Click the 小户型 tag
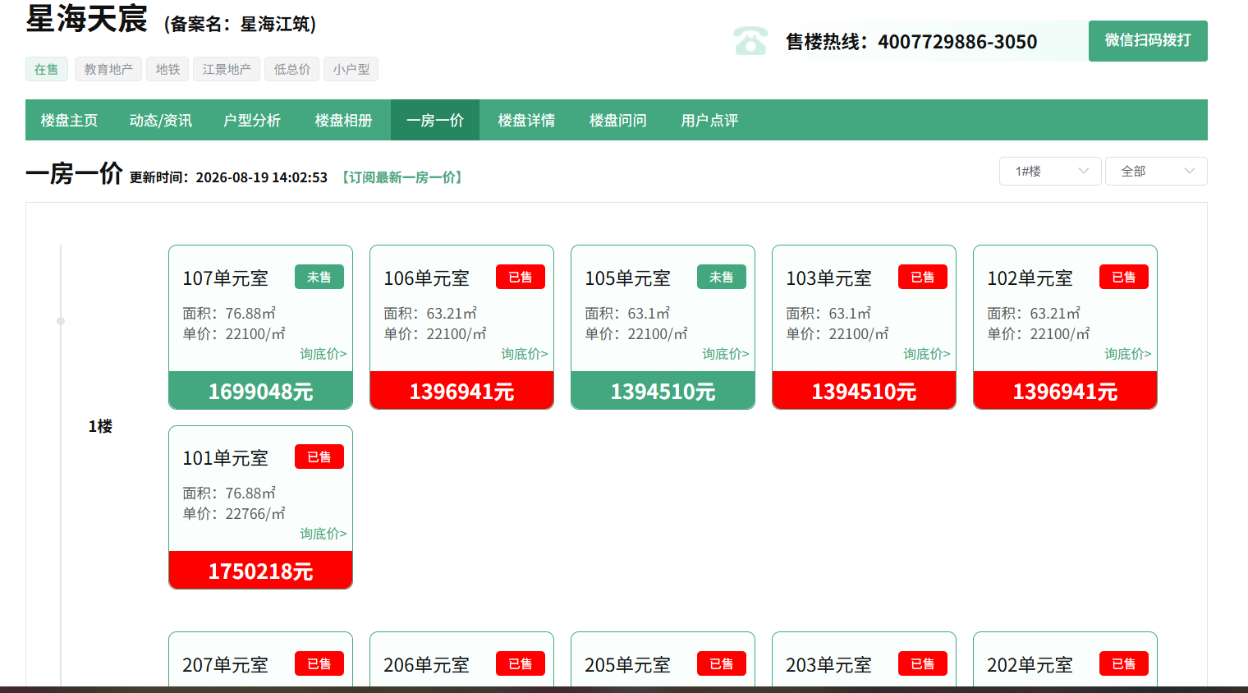1248x693 pixels. [x=351, y=69]
